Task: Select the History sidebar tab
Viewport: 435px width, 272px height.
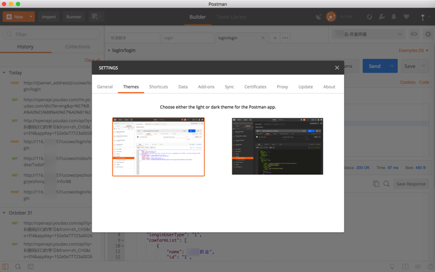Action: coord(25,47)
